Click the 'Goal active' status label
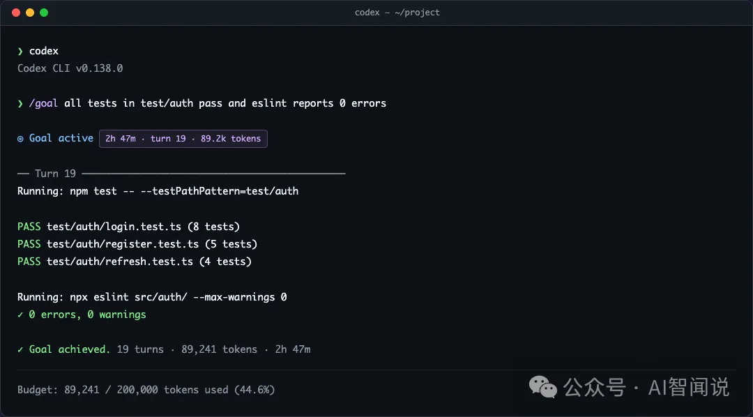This screenshot has width=753, height=417. [61, 138]
